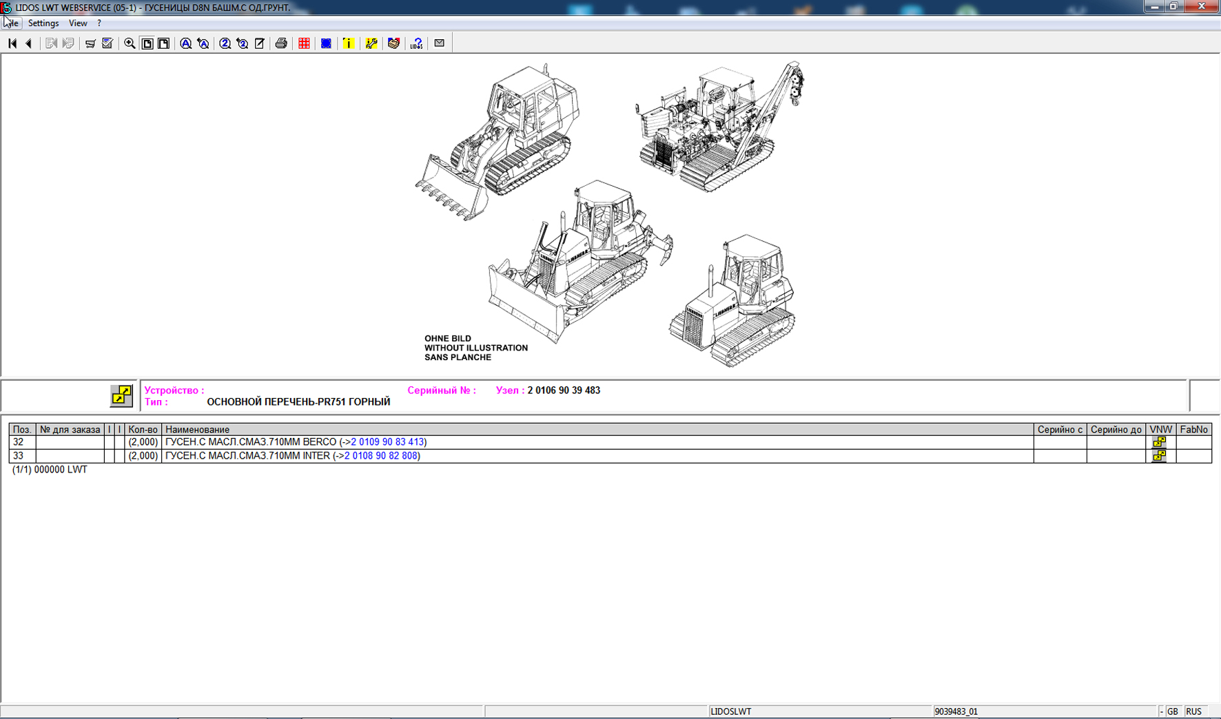Screen dimensions: 1221x719
Task: Click the LIDOS help question icon
Action: click(416, 43)
